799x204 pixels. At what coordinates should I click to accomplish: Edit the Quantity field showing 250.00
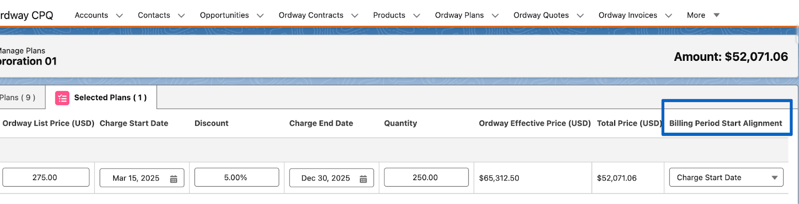point(426,178)
